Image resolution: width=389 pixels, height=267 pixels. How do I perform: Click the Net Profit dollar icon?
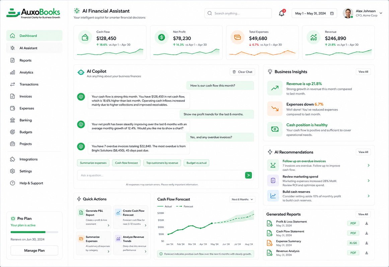[161, 37]
